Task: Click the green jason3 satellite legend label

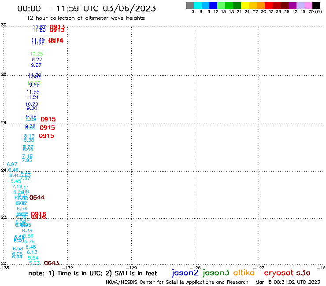Action: [216, 273]
